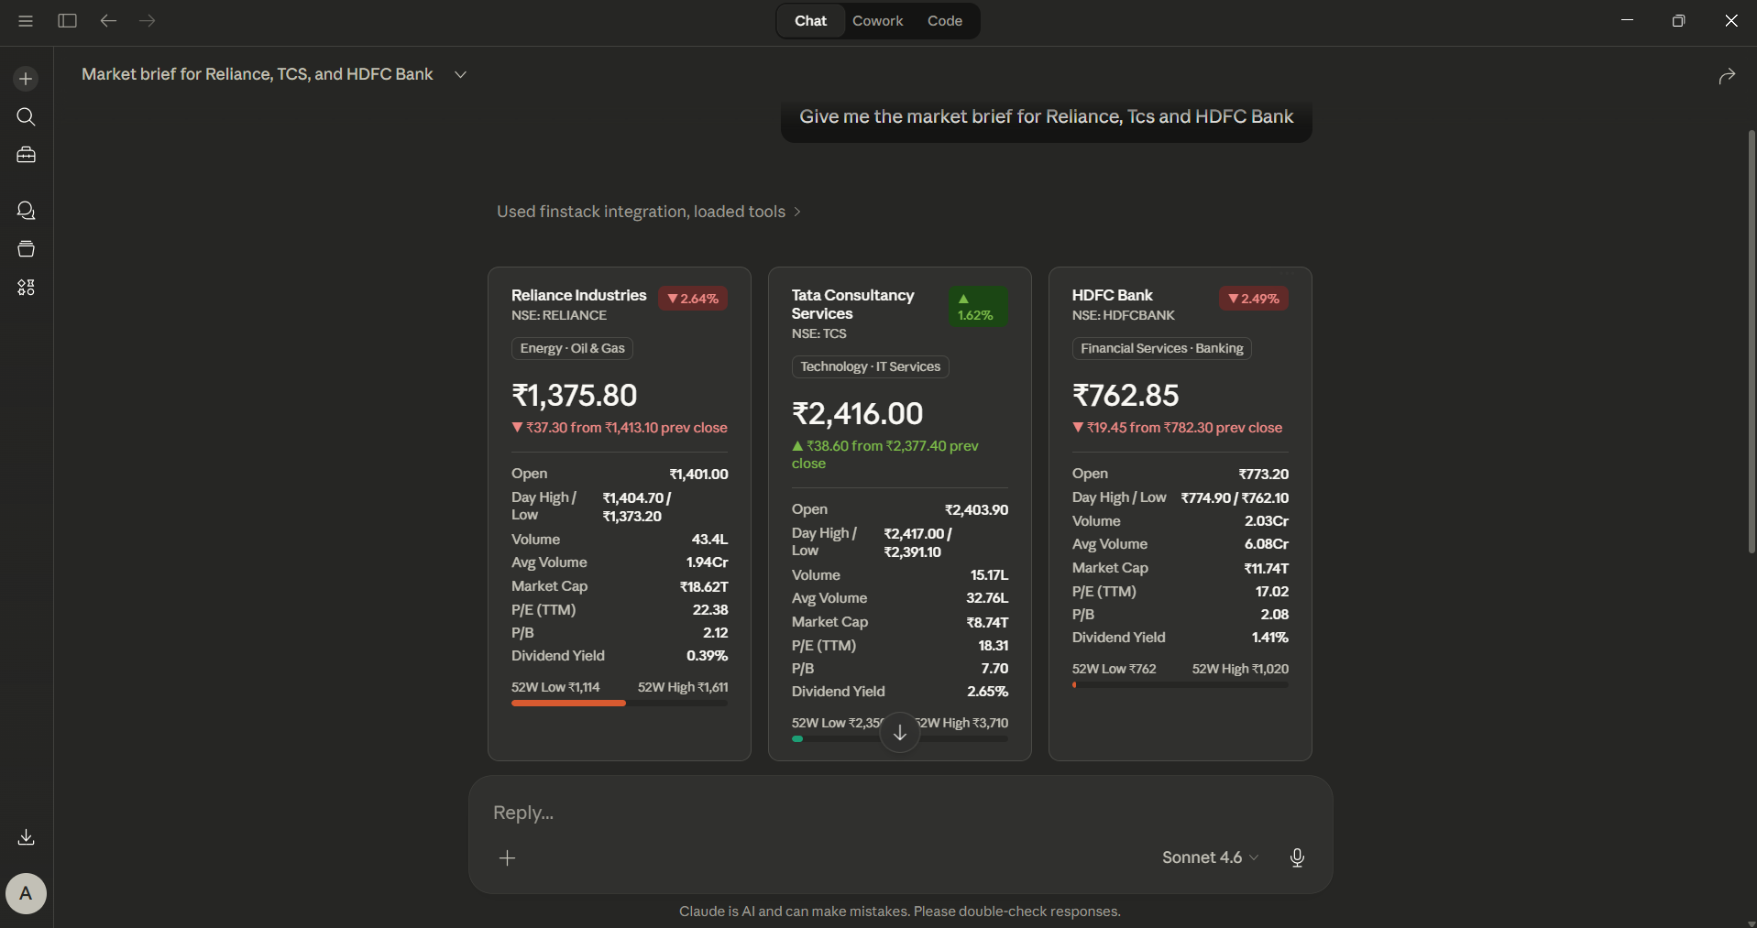
Task: Switch to the Cowork tab
Action: pyautogui.click(x=877, y=21)
